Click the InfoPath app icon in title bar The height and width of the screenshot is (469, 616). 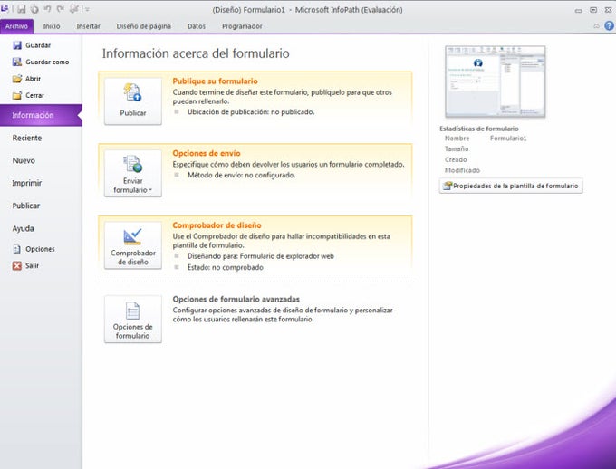(5, 8)
